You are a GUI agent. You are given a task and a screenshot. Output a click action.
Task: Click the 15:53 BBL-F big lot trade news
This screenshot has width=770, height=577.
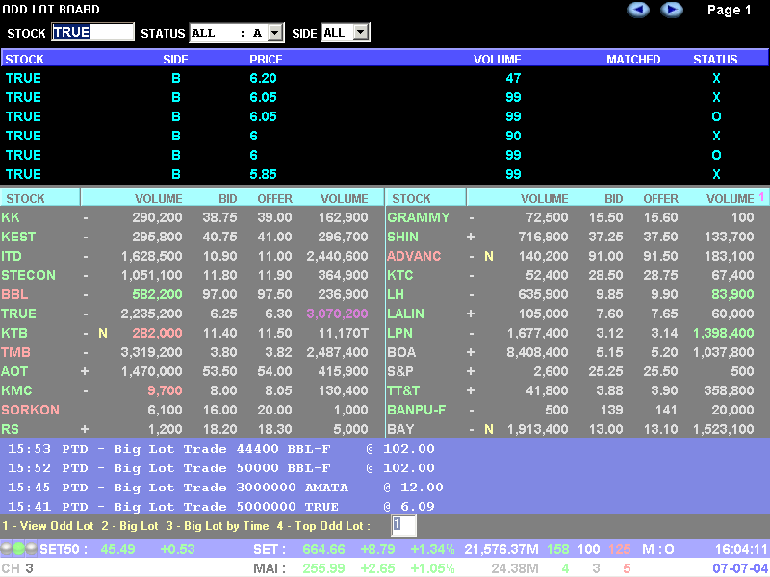click(221, 449)
